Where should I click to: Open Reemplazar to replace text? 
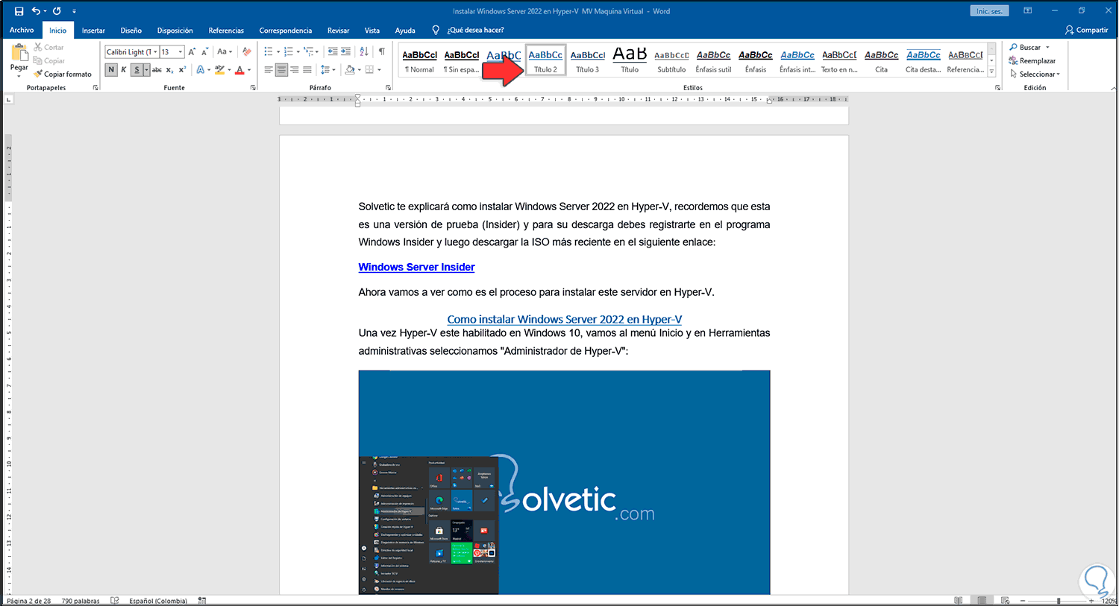pyautogui.click(x=1032, y=60)
